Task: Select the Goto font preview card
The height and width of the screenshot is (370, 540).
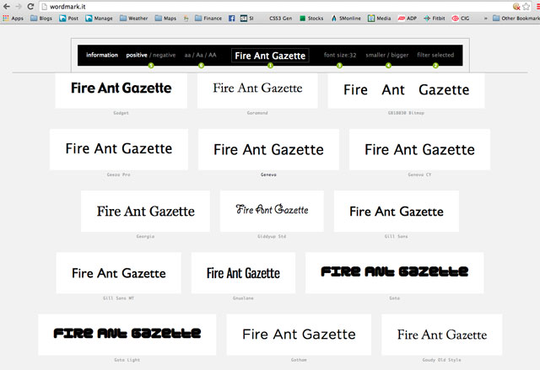Action: coord(394,273)
